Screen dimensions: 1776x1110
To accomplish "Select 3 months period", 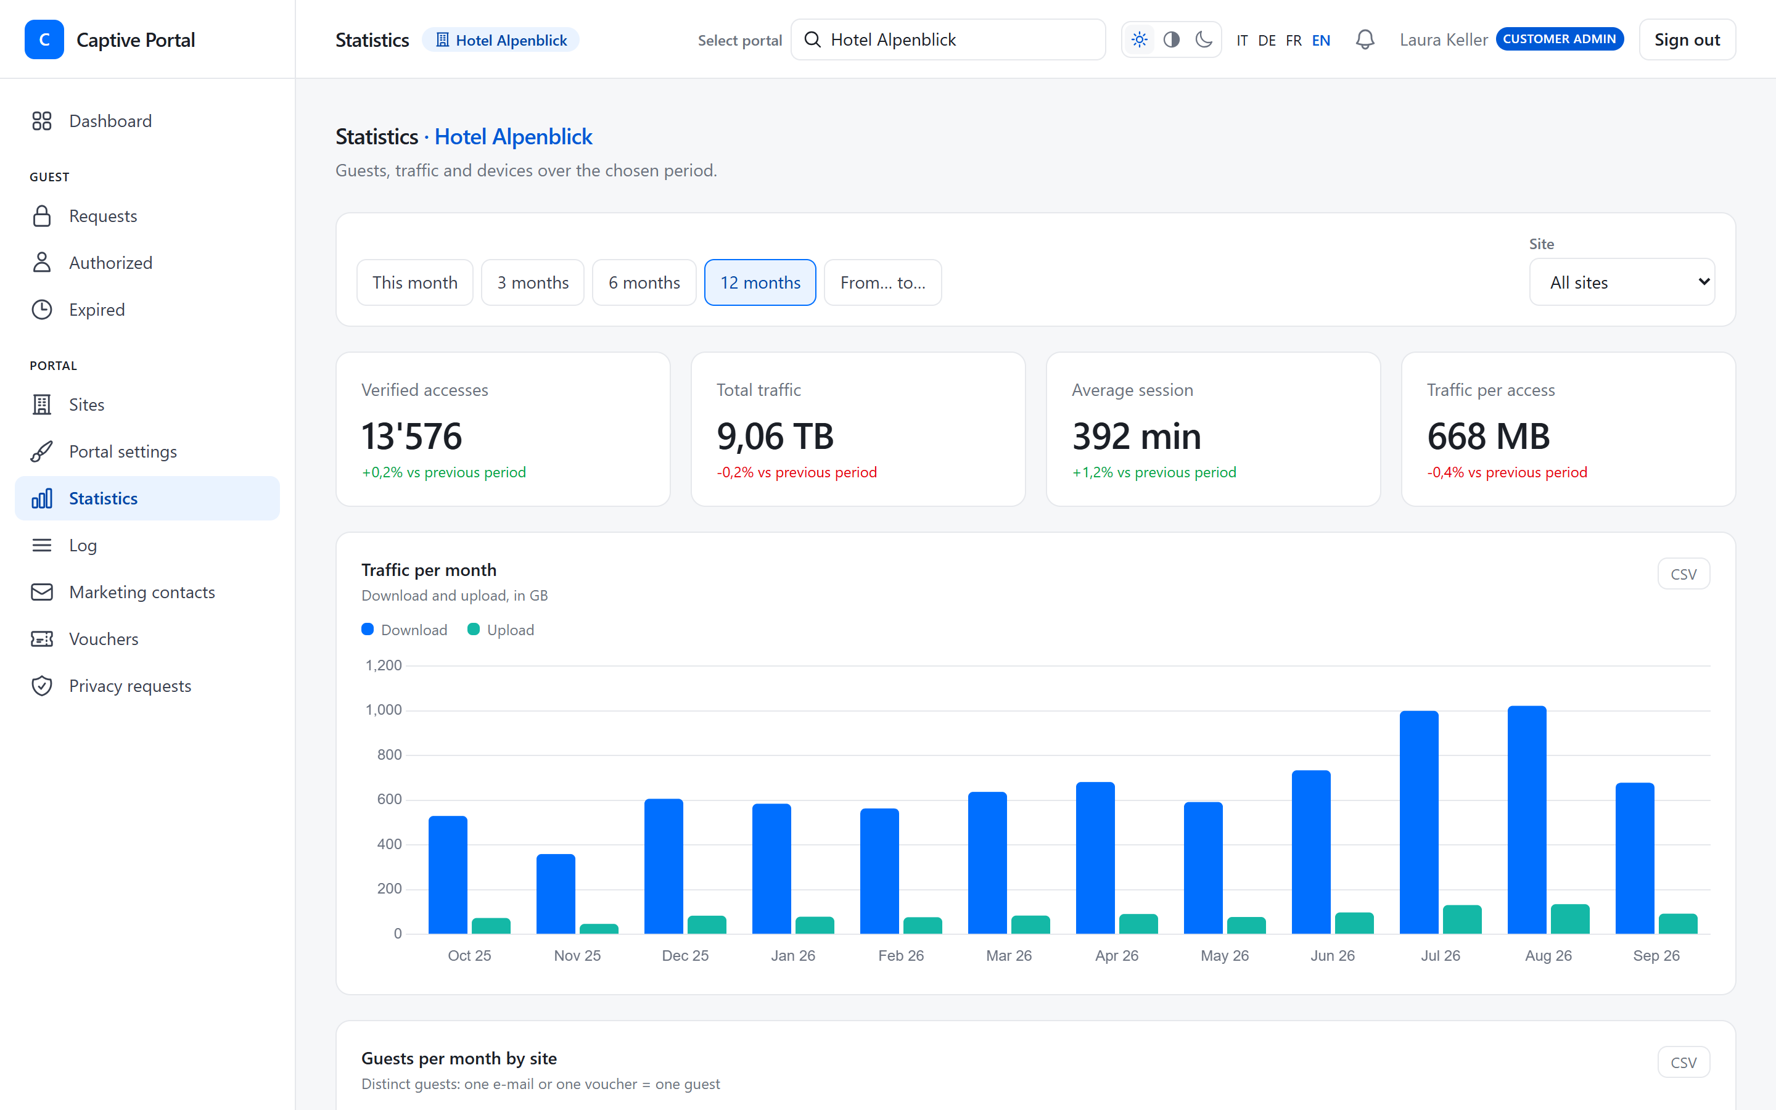I will [x=533, y=282].
